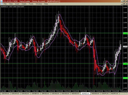The image size is (128, 95).
Task: Click the 1.2500 price axis label
Action: (x=125, y=53)
